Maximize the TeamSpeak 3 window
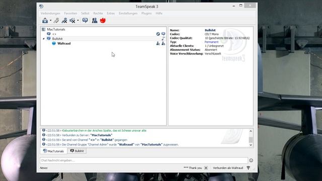This screenshot has height=181, width=322. point(240,6)
